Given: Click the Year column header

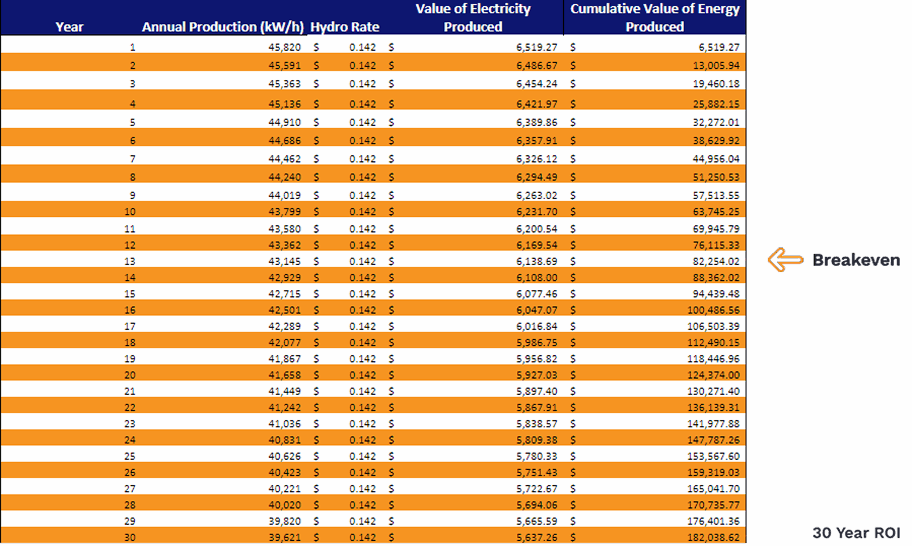Looking at the screenshot, I should (69, 26).
